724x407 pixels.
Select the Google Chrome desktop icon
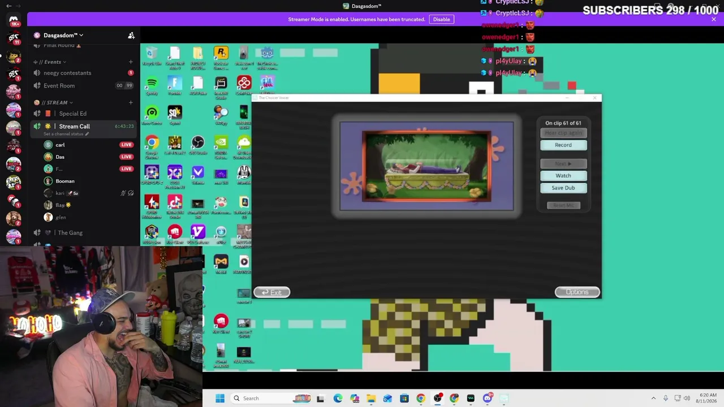tap(152, 145)
